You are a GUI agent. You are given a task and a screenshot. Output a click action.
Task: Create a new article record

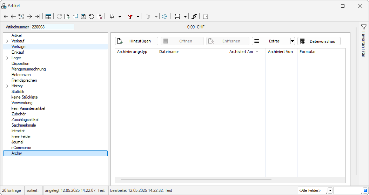(67, 16)
